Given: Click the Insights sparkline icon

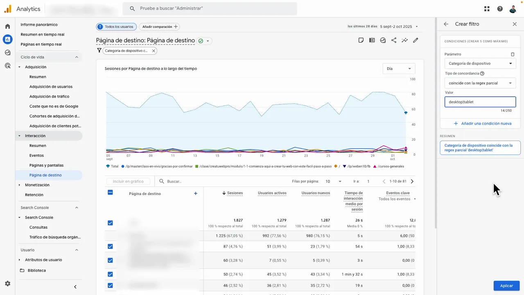Looking at the screenshot, I should (x=404, y=40).
